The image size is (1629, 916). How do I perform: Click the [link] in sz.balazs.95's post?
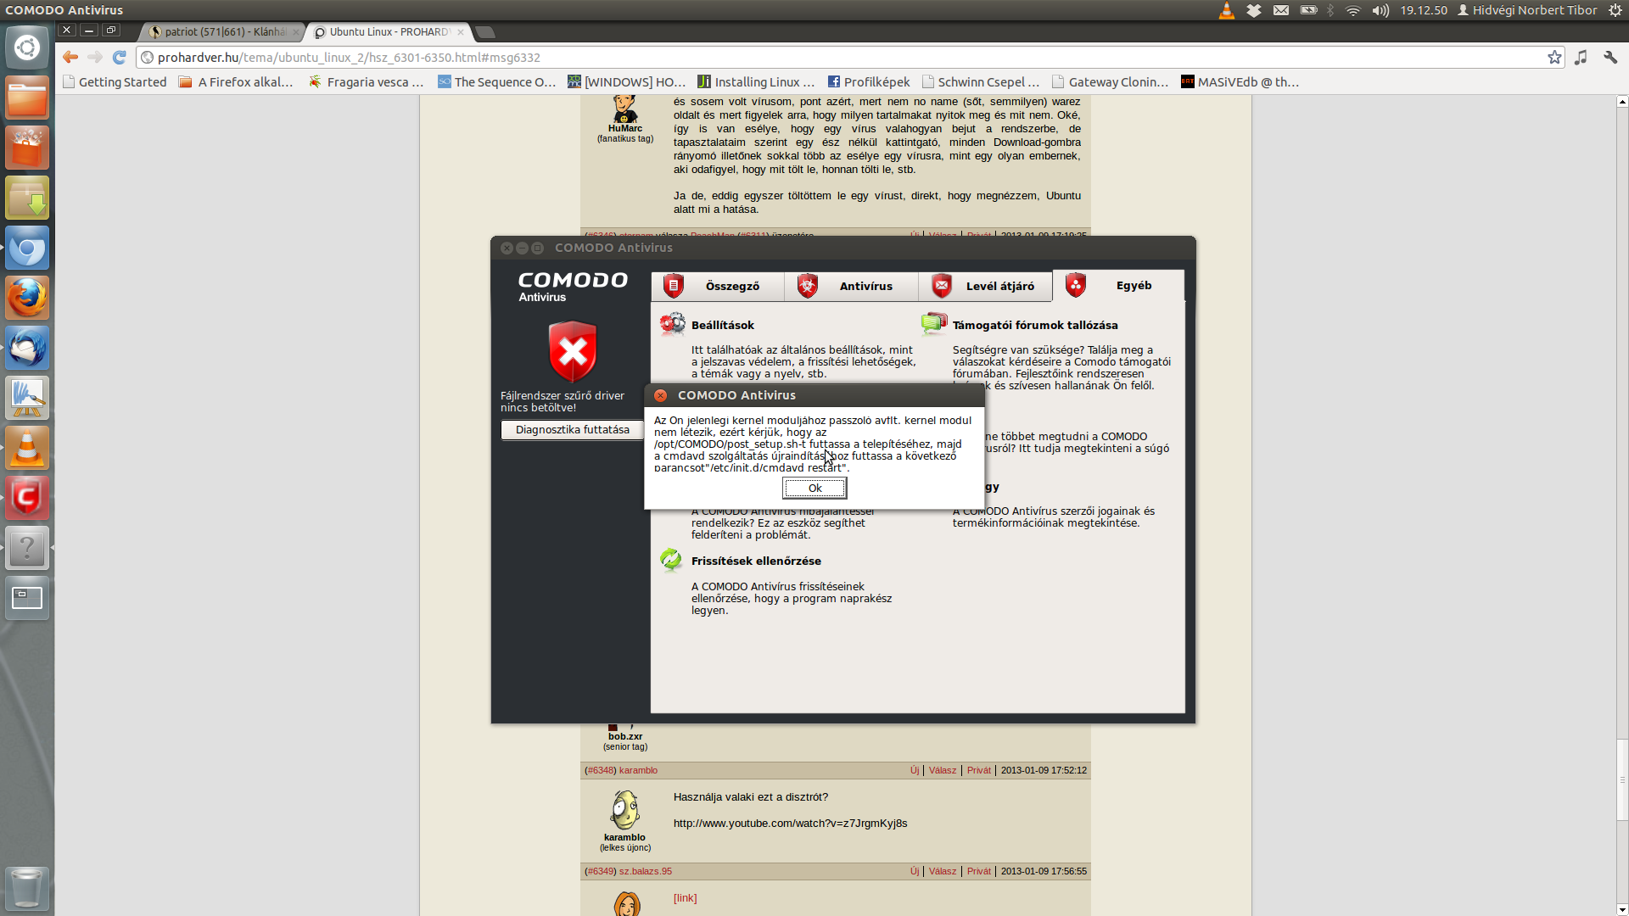click(685, 898)
